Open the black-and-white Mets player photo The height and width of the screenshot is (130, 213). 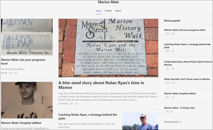click(x=27, y=100)
